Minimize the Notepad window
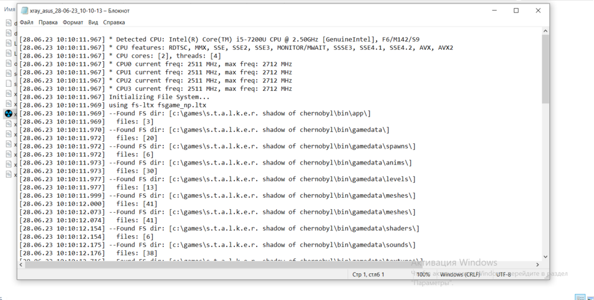 [x=494, y=11]
